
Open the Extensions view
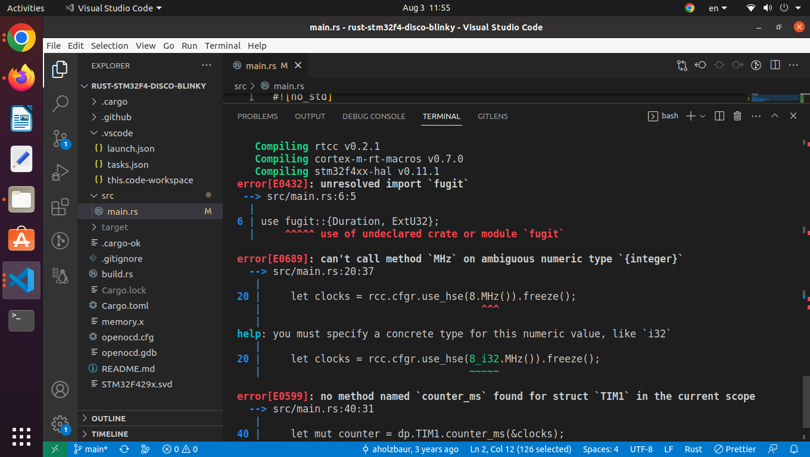[60, 206]
